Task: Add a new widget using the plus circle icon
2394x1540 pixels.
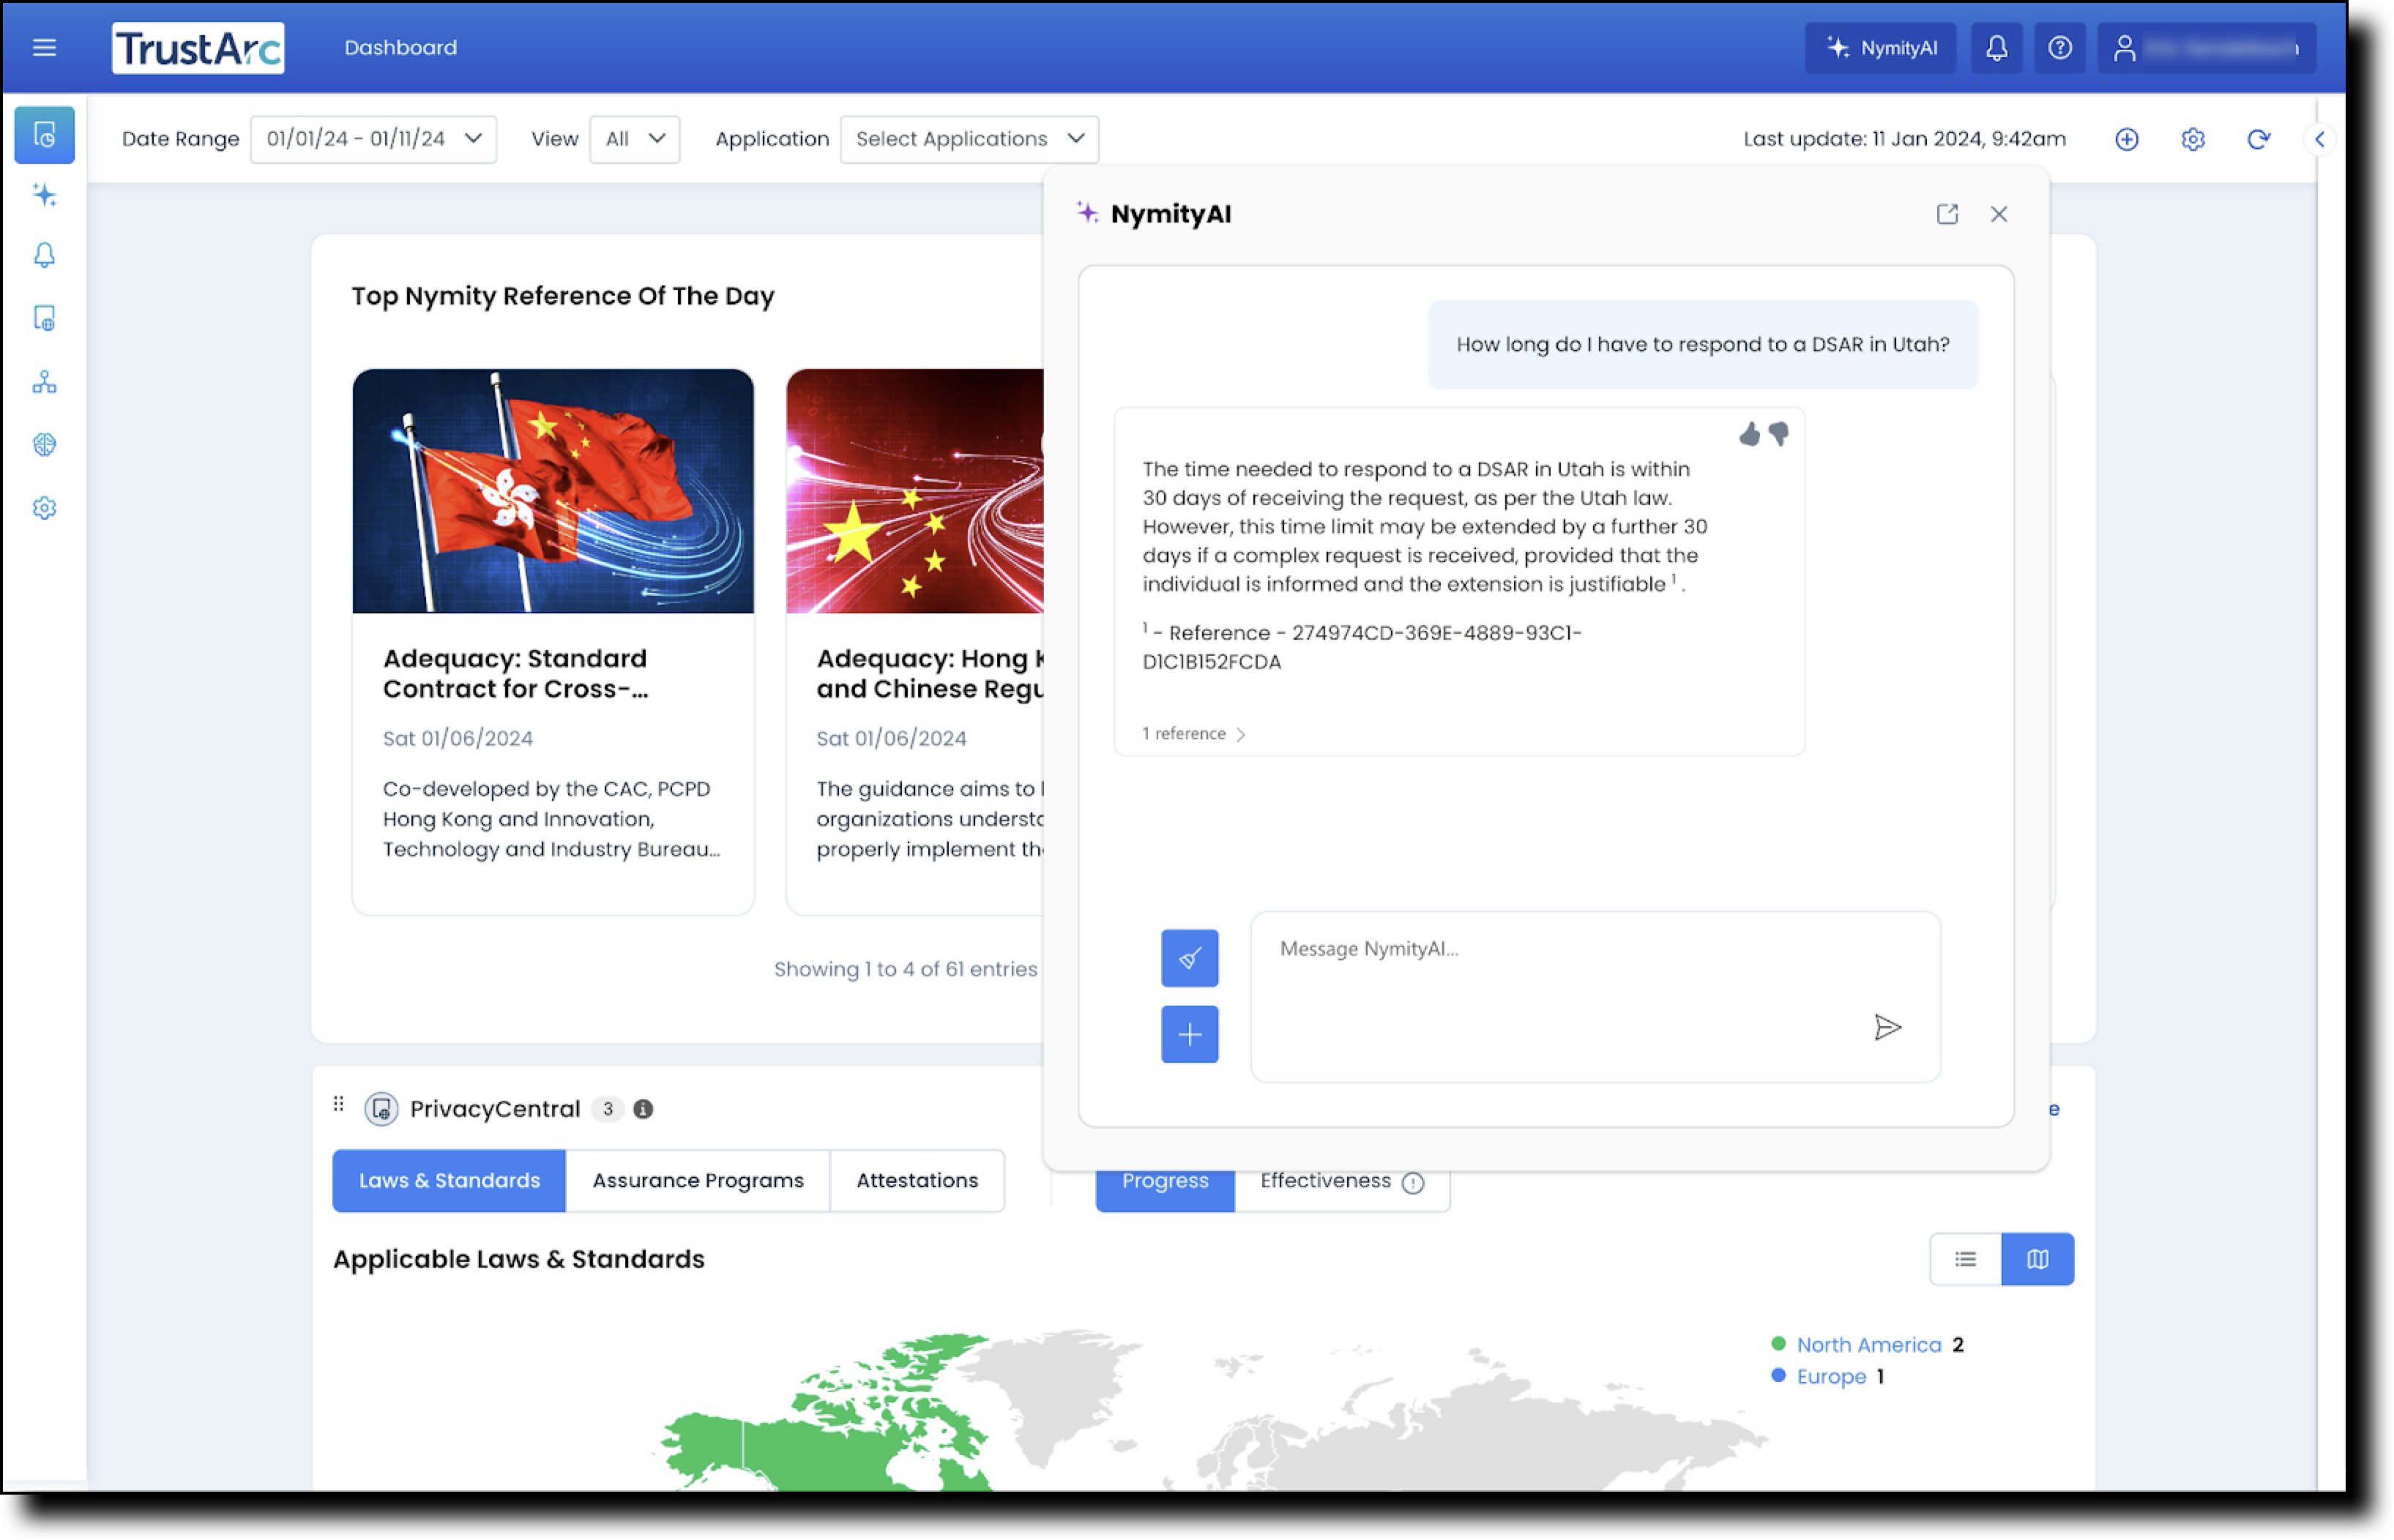Action: (x=2127, y=139)
